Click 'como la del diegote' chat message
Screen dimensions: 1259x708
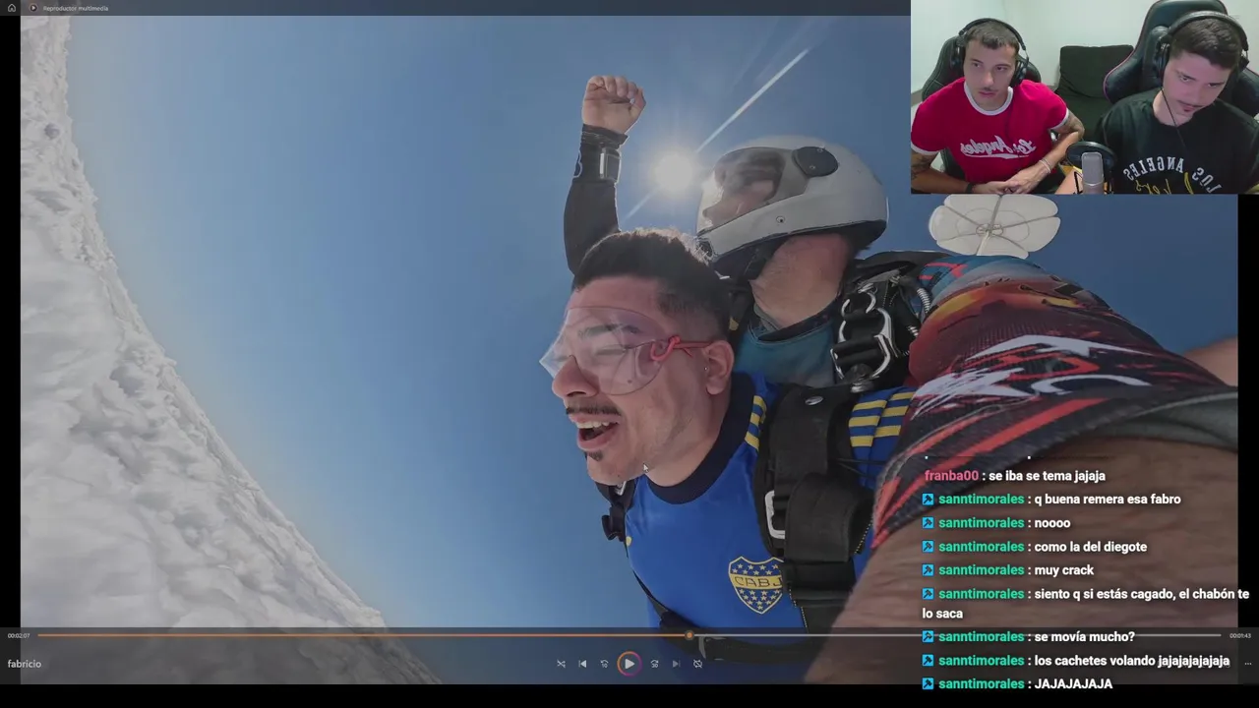pyautogui.click(x=1090, y=547)
